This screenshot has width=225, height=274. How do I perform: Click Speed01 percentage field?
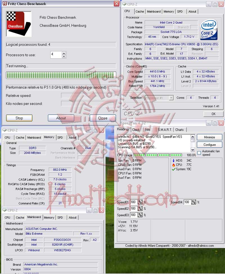coord(134,202)
